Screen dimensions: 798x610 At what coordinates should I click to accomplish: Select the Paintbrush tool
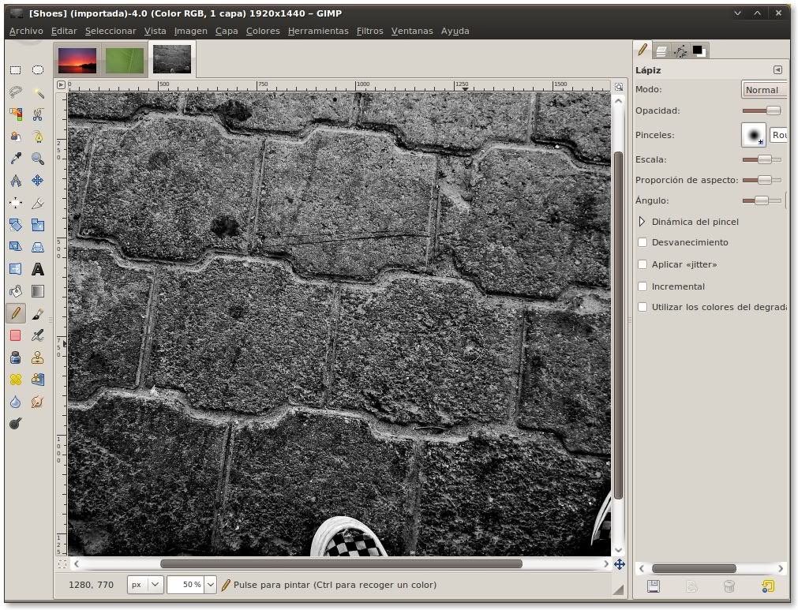38,312
